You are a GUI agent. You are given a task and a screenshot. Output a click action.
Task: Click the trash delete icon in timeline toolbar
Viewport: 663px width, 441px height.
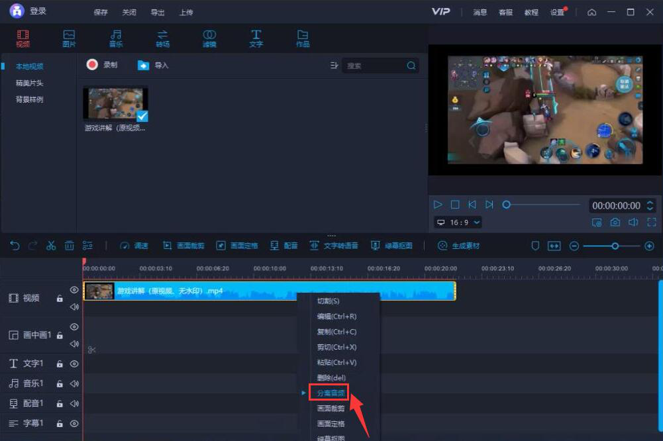[x=69, y=246]
